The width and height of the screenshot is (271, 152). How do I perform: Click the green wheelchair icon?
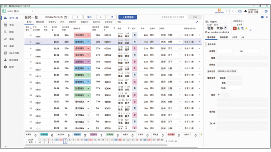point(239,28)
